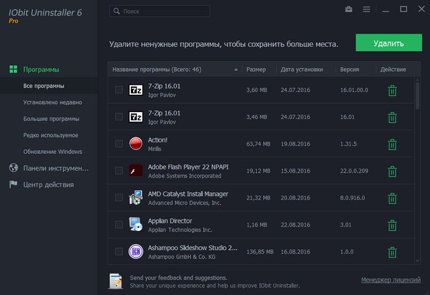Image resolution: width=430 pixels, height=295 pixels.
Task: Select checkbox for Adobe Flash Player 22 NPAPI
Action: [x=119, y=171]
